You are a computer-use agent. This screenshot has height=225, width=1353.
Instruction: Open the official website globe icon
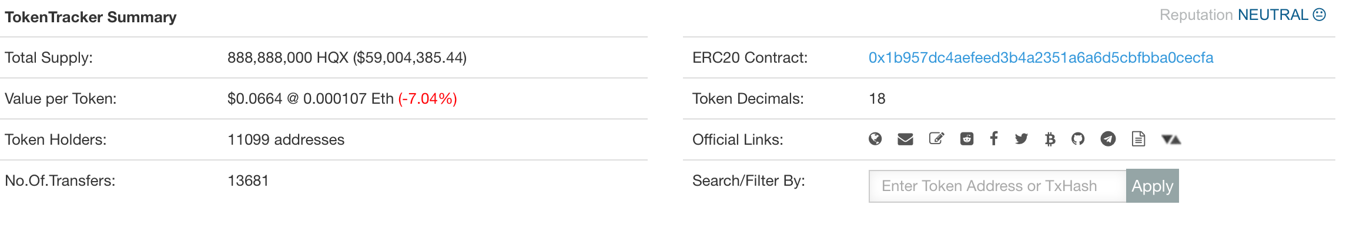click(875, 139)
